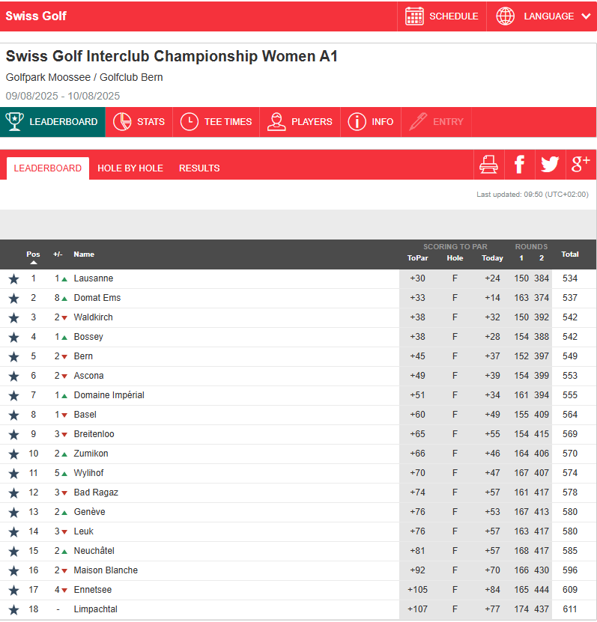Click the Tee Times clock icon

point(190,121)
